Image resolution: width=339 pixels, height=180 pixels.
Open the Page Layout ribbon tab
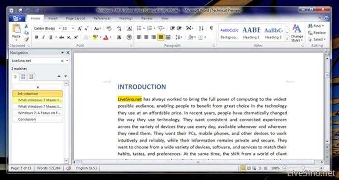pyautogui.click(x=75, y=19)
